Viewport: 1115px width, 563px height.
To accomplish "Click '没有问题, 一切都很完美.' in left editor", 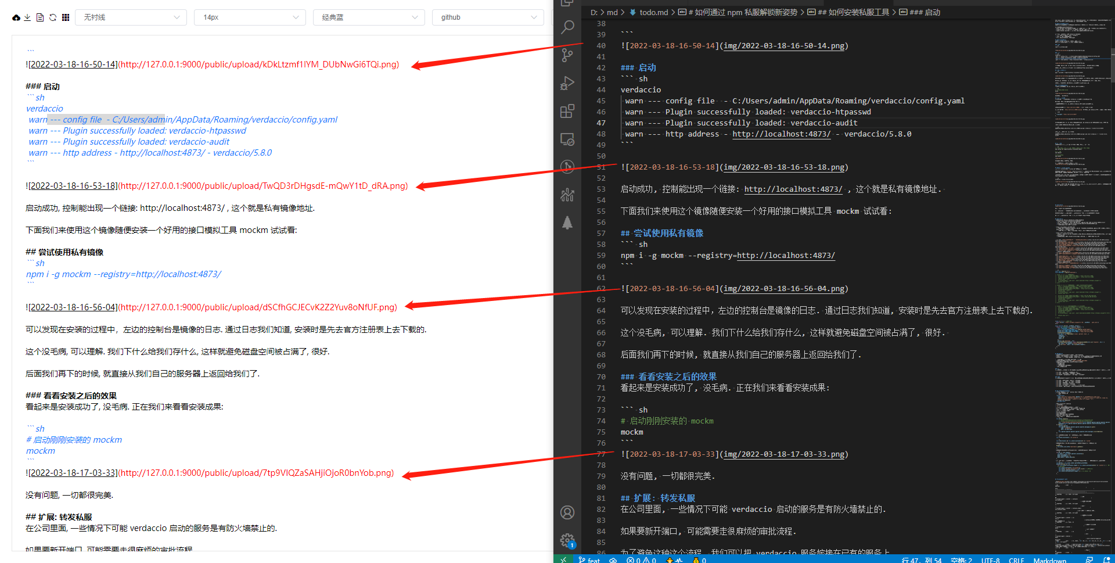I will point(69,495).
